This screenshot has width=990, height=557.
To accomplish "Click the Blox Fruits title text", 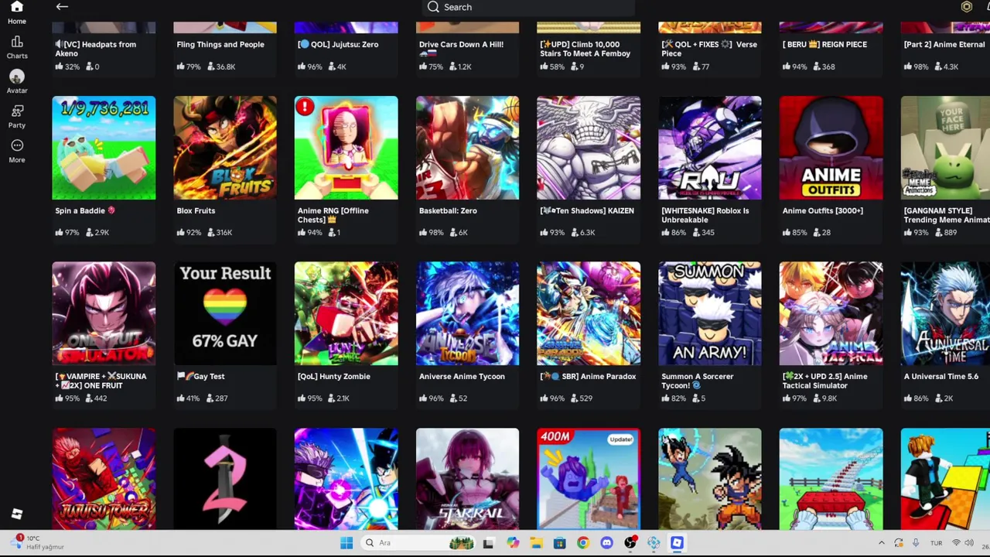I will pos(196,210).
